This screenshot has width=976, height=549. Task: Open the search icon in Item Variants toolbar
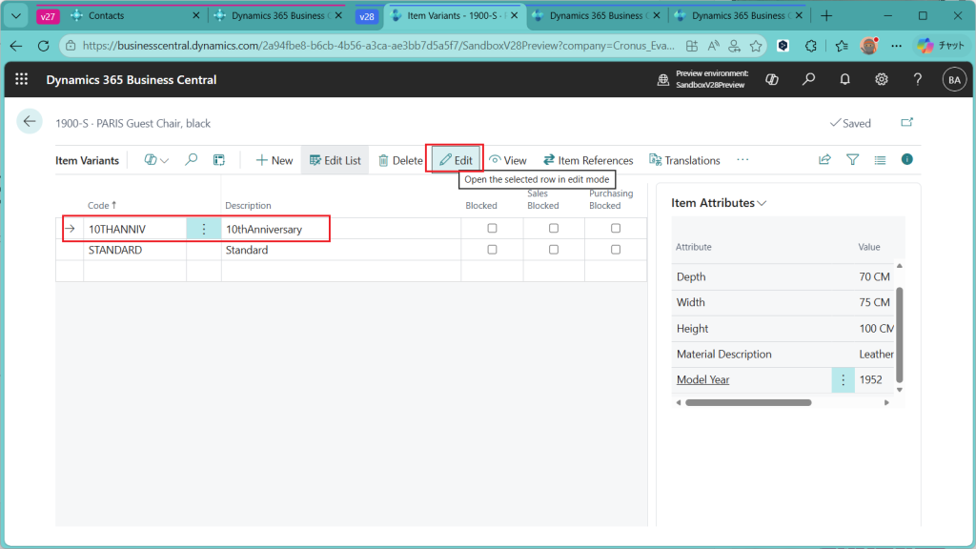tap(191, 160)
